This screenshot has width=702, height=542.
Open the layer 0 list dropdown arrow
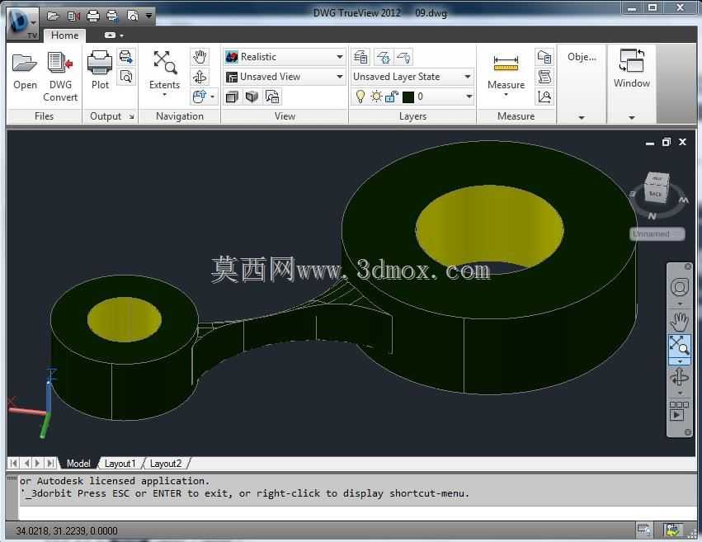pyautogui.click(x=469, y=97)
